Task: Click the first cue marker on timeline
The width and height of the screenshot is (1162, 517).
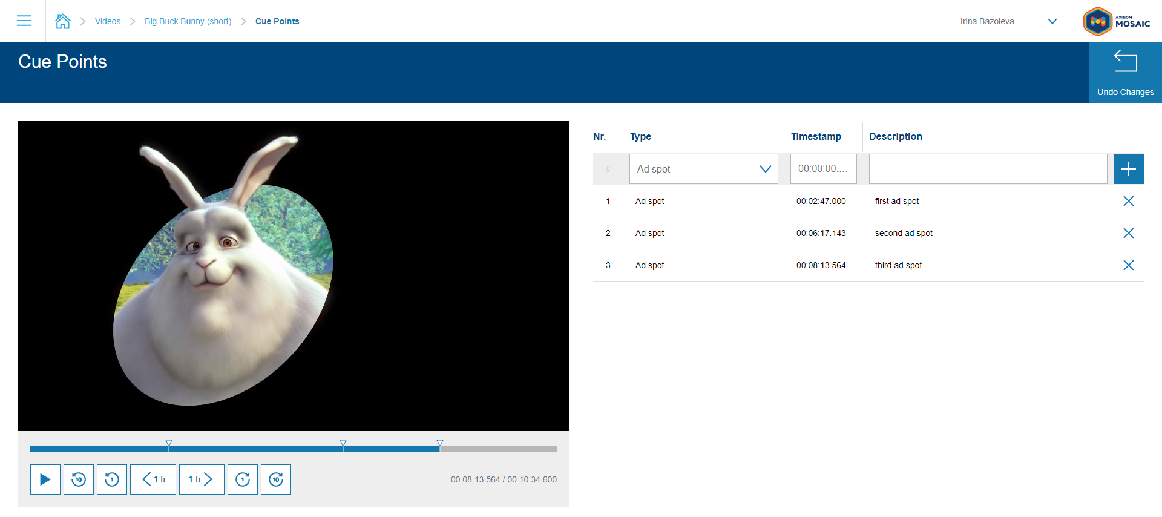Action: pyautogui.click(x=169, y=443)
